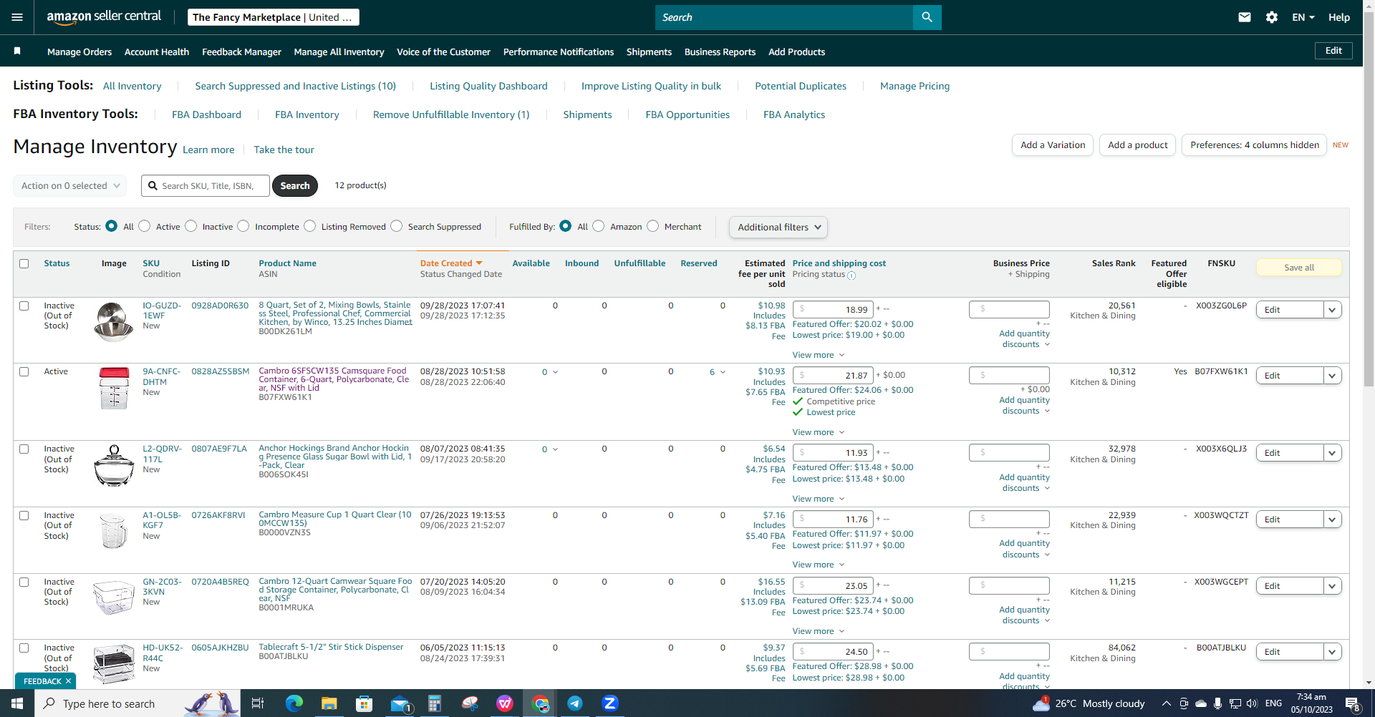Click the Add a product button
Screen dimensions: 1375x717
(x=1137, y=145)
